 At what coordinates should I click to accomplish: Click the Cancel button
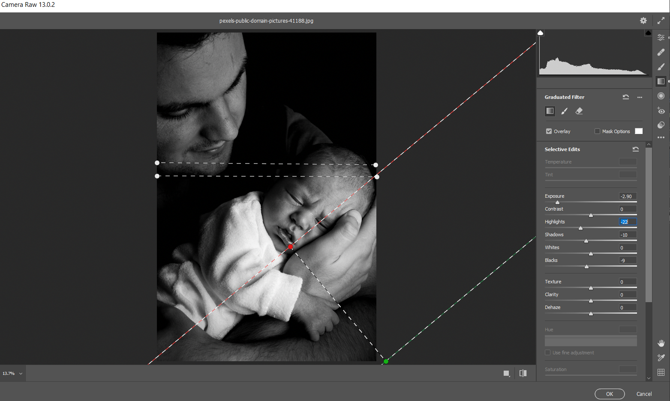point(644,394)
